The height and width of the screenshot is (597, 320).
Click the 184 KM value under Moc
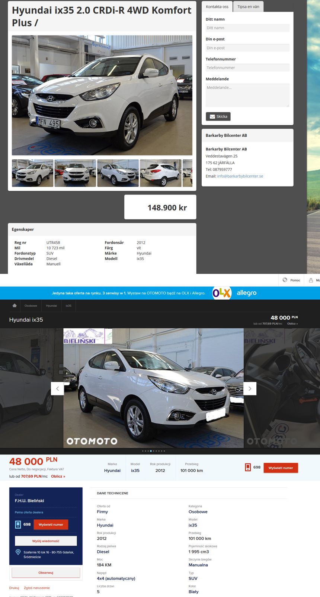(x=104, y=565)
